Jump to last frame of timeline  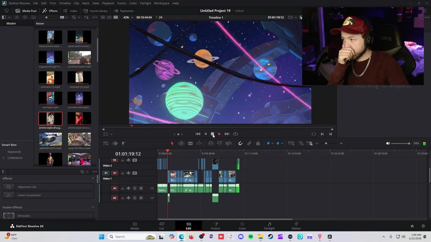pos(227,134)
